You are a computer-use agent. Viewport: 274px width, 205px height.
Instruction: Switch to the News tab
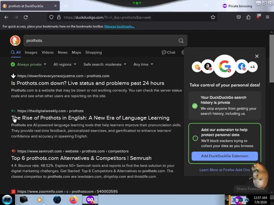coord(63,52)
